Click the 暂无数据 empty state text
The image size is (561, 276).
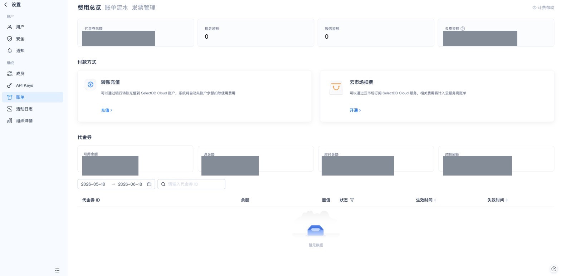[316, 245]
